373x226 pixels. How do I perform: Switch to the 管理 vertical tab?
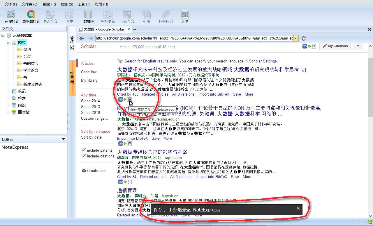pyautogui.click(x=72, y=43)
